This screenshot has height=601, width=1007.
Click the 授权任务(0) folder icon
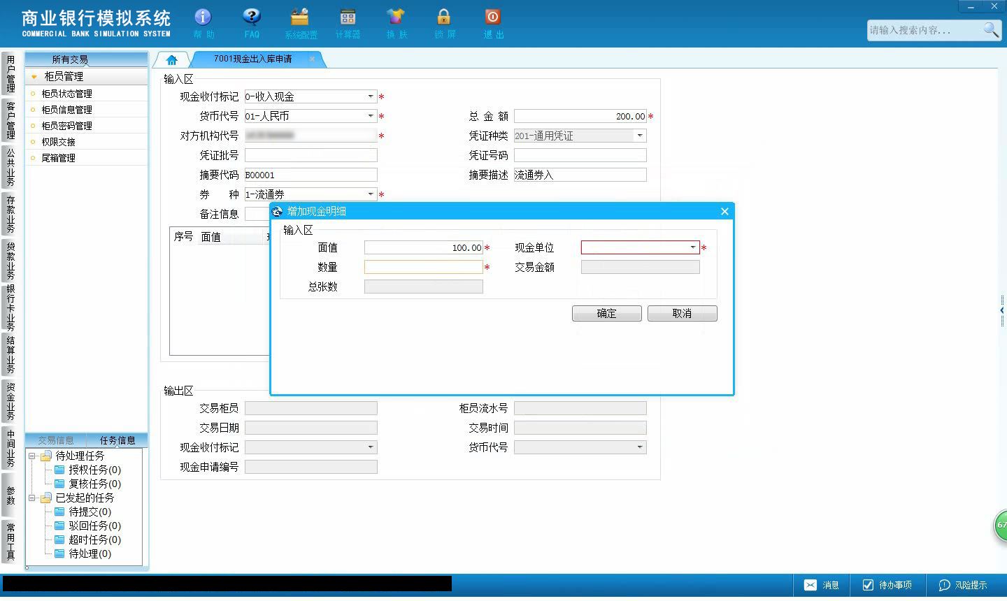click(x=59, y=470)
